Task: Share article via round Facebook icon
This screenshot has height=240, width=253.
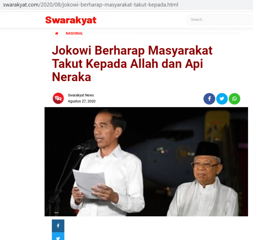Action: [x=209, y=99]
